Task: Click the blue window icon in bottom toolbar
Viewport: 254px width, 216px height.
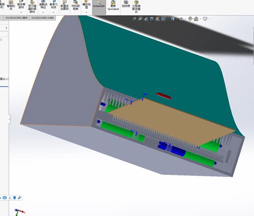Action: tap(5, 198)
